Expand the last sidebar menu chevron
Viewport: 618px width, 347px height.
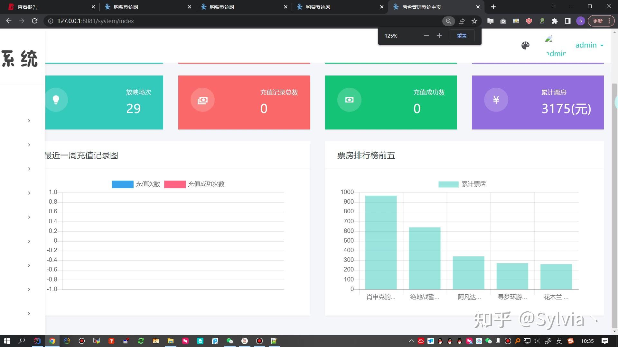(29, 314)
